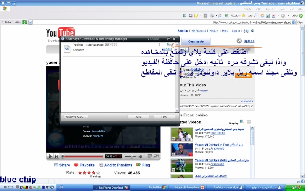This screenshot has width=305, height=191.
Task: Open the المفضلة (Favorites) menu
Action: click(270, 9)
